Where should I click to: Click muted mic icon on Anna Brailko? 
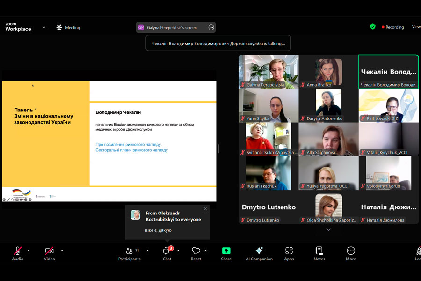(x=303, y=85)
